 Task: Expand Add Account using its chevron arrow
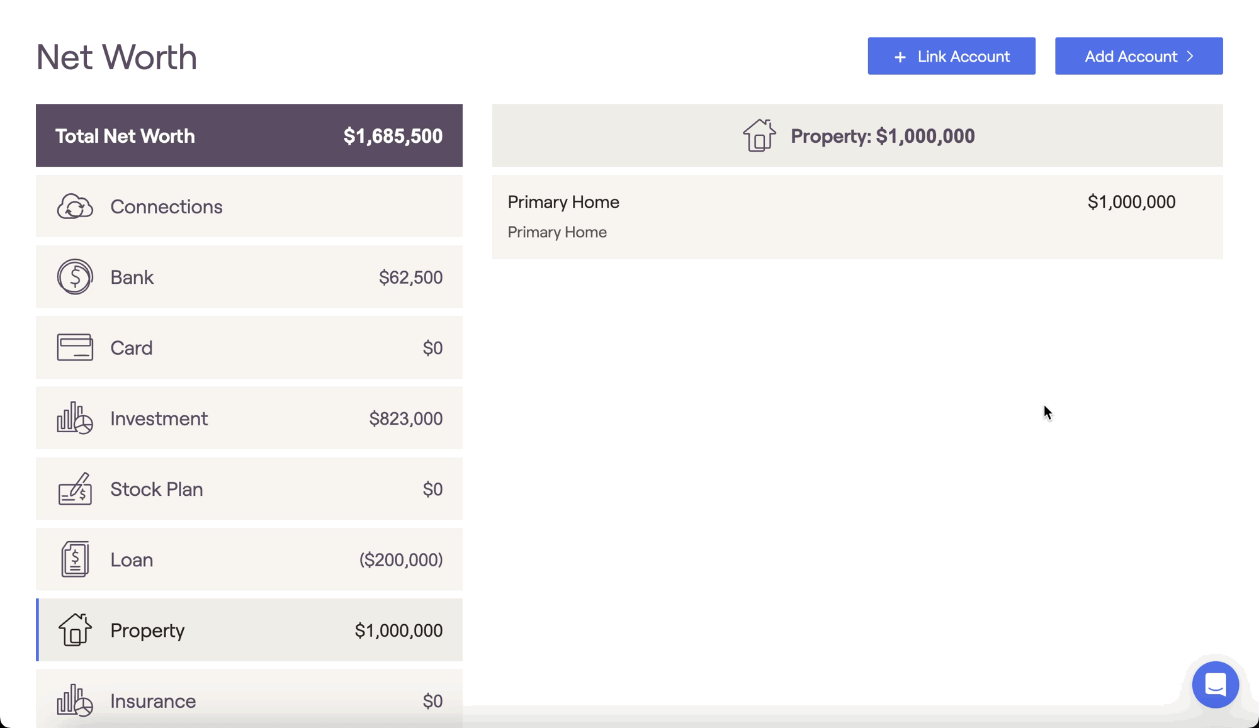coord(1190,56)
